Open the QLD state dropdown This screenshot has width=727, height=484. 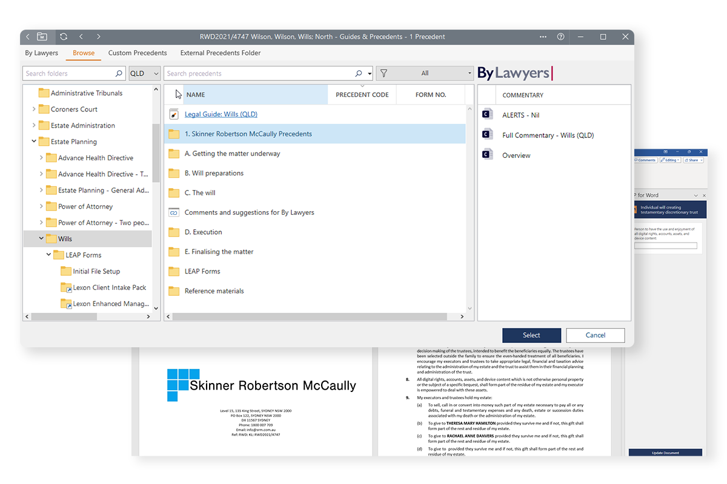pyautogui.click(x=145, y=73)
